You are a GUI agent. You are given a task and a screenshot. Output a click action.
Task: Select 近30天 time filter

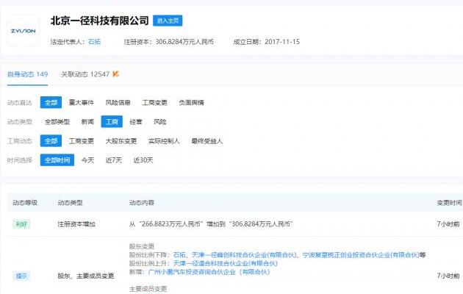tap(143, 160)
